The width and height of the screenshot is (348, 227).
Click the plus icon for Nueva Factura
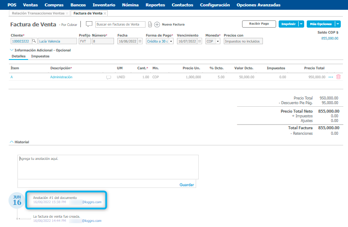point(157,24)
